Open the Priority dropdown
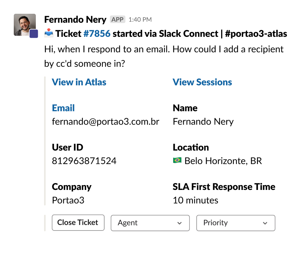This screenshot has height=267, width=299. click(236, 223)
